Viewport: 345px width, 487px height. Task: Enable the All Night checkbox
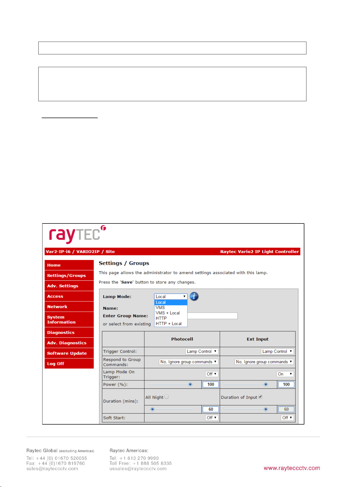tap(167, 397)
